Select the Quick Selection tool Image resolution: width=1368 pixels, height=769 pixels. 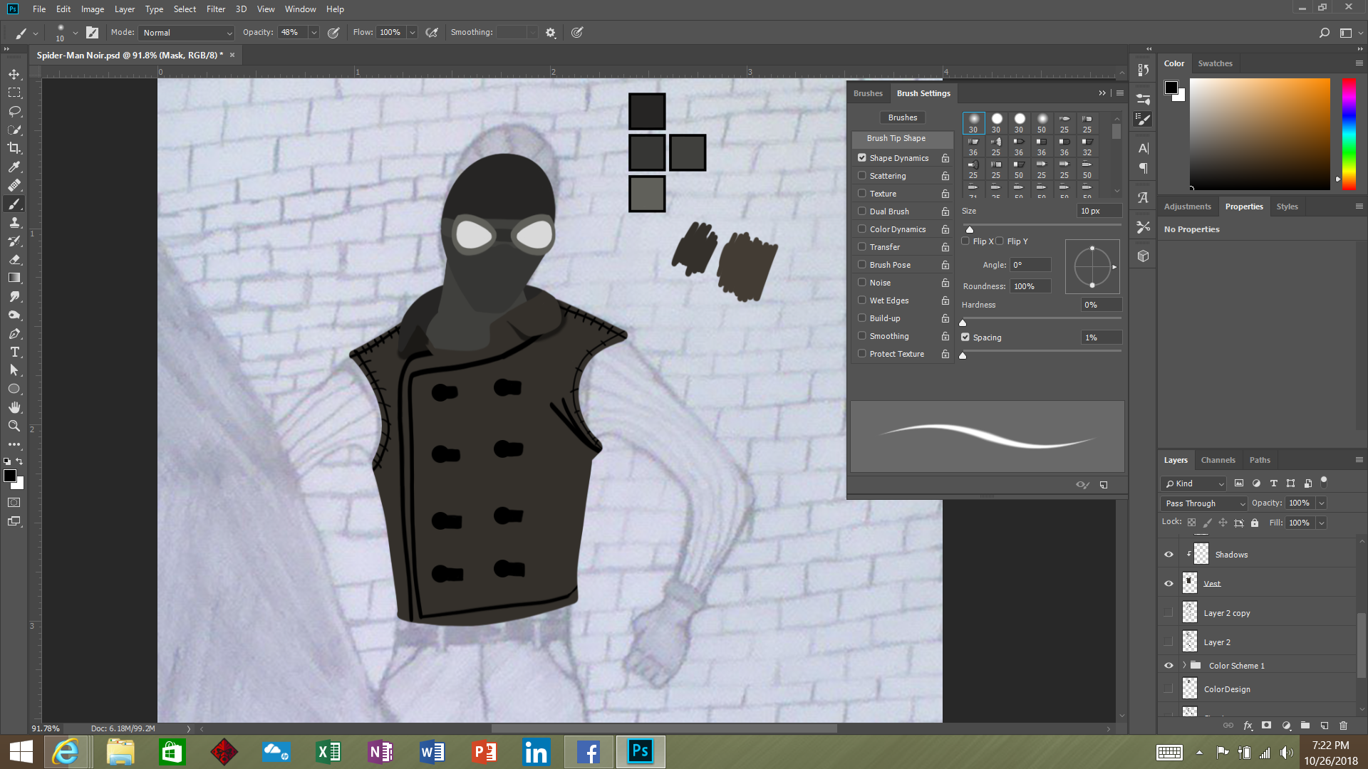tap(14, 130)
